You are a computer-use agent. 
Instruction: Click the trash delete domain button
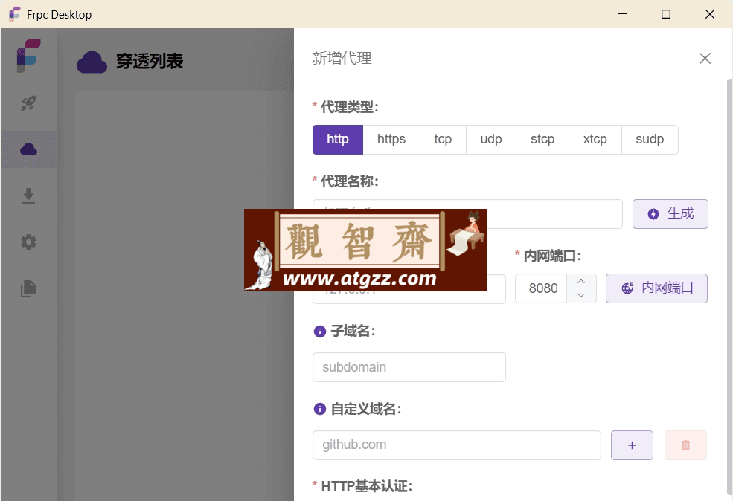(686, 445)
